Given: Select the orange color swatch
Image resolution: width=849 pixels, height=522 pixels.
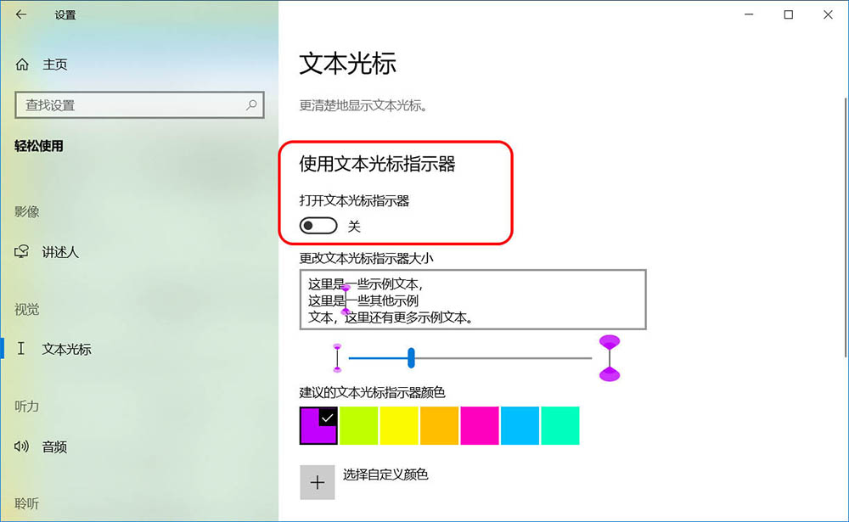Looking at the screenshot, I should coord(439,425).
